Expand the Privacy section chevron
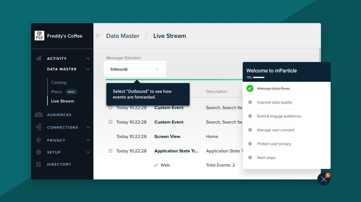 tap(88, 140)
